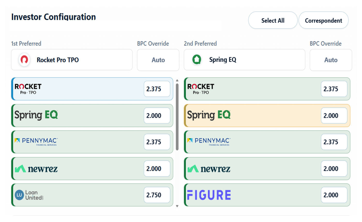Edit Rocket Pro TPO 2.375 value in right list
The height and width of the screenshot is (222, 362).
pos(334,89)
